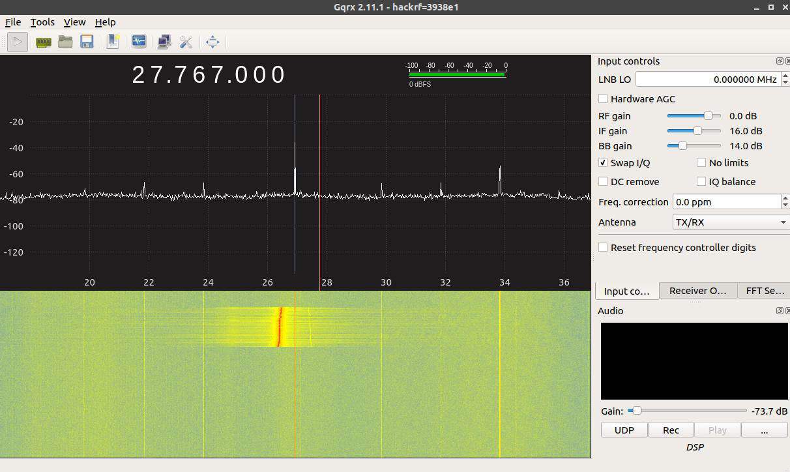The image size is (790, 472).
Task: Open audio options with the ... button
Action: pos(764,430)
